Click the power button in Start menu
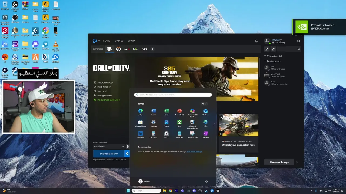Viewport: 346px width, 194px height. coord(207,181)
